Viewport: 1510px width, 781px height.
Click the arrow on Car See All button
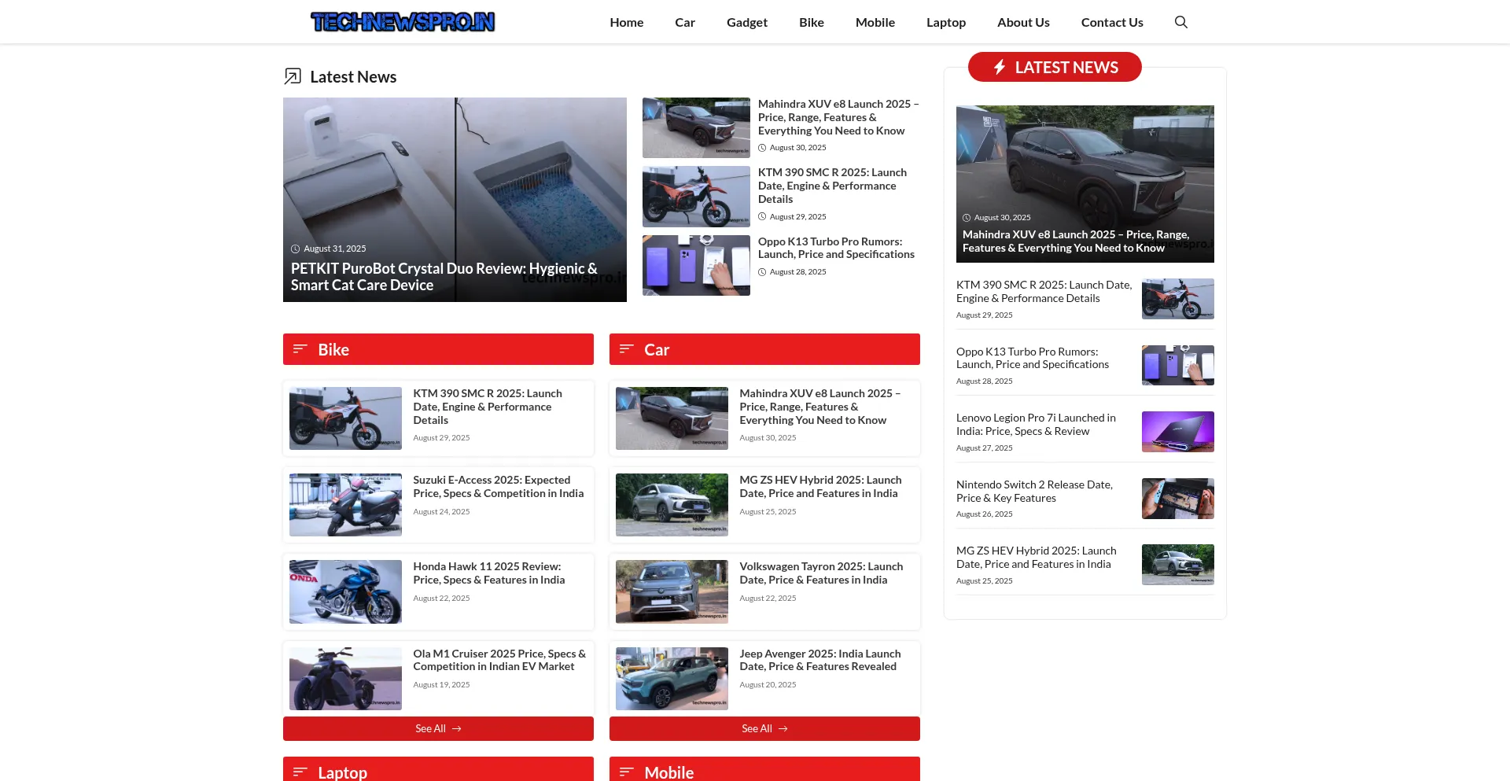coord(783,729)
